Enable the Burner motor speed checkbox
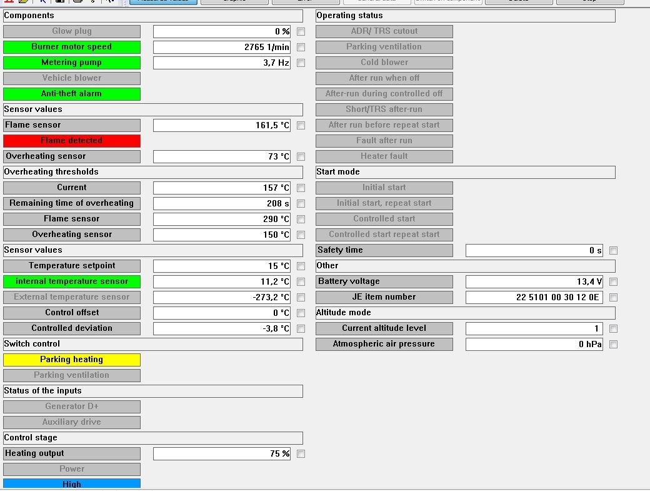This screenshot has height=491, width=650. click(301, 47)
